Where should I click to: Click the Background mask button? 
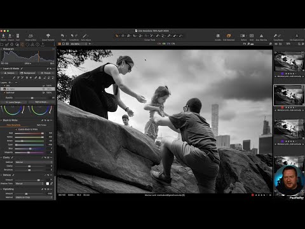tap(28, 73)
